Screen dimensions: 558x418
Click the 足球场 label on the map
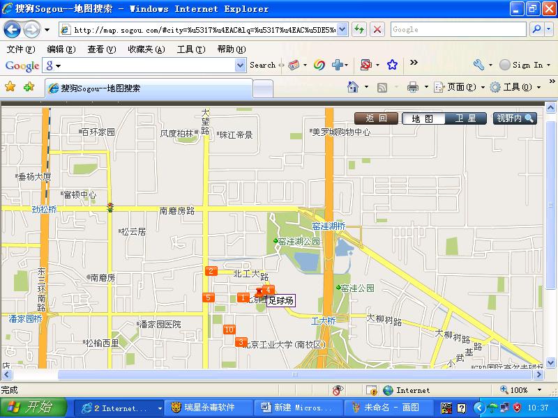[281, 301]
